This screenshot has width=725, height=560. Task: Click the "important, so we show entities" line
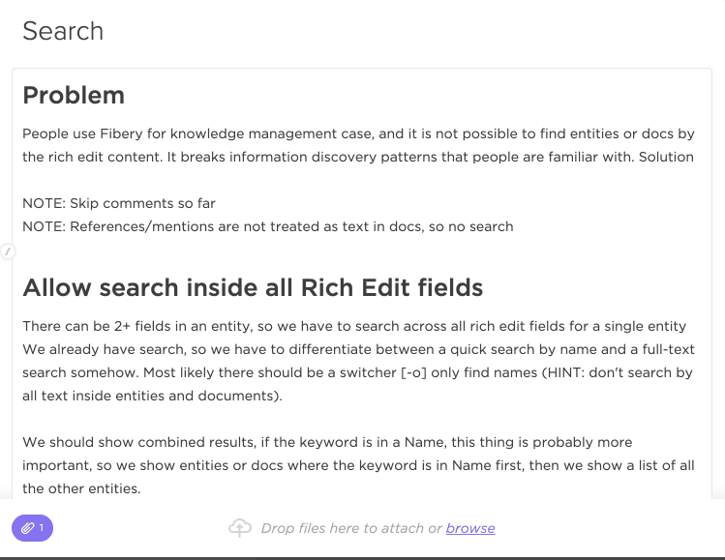(x=358, y=465)
